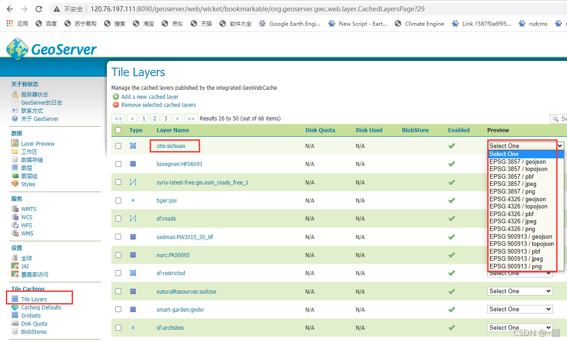Check the checkbox for cite:sichuan layer

coord(118,145)
